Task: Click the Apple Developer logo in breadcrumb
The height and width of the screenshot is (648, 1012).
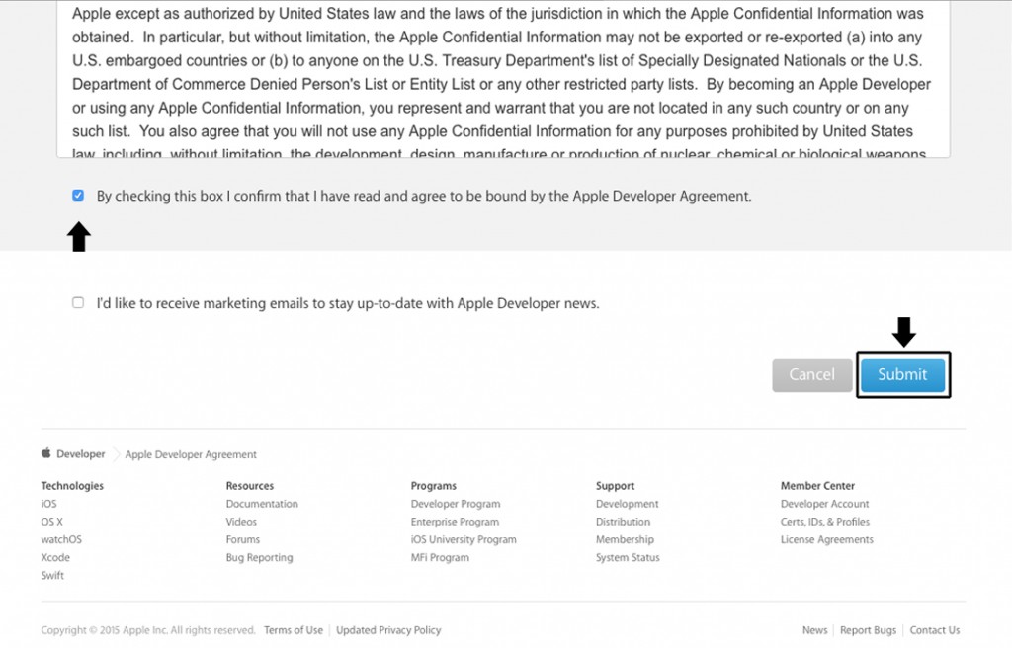Action: (72, 454)
